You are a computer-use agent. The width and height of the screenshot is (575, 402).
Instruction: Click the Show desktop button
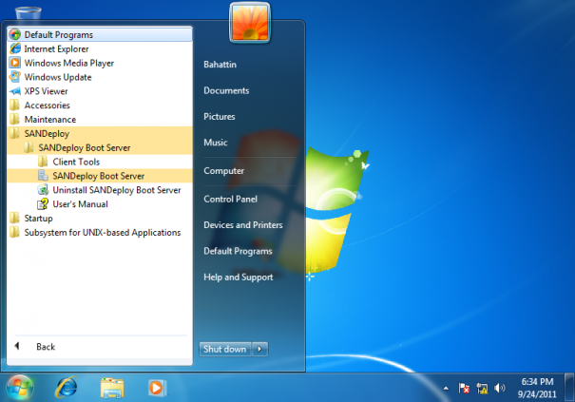point(569,388)
